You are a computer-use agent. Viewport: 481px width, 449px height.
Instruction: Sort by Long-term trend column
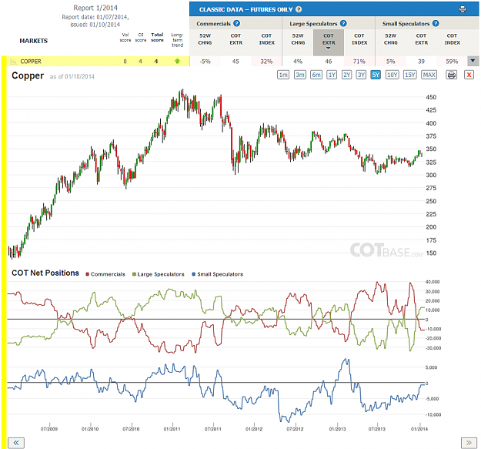(177, 40)
